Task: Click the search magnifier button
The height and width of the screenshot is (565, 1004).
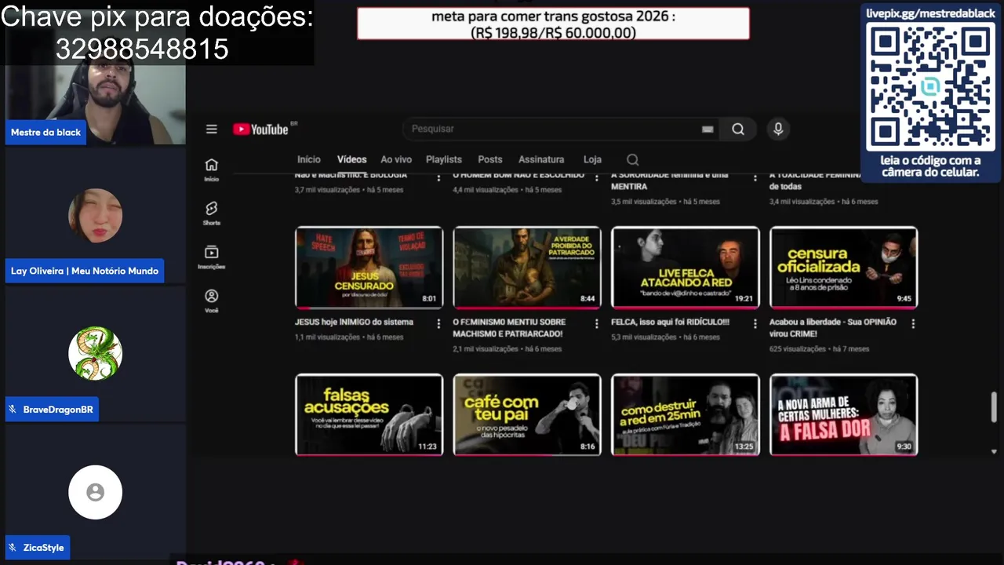Action: (738, 129)
